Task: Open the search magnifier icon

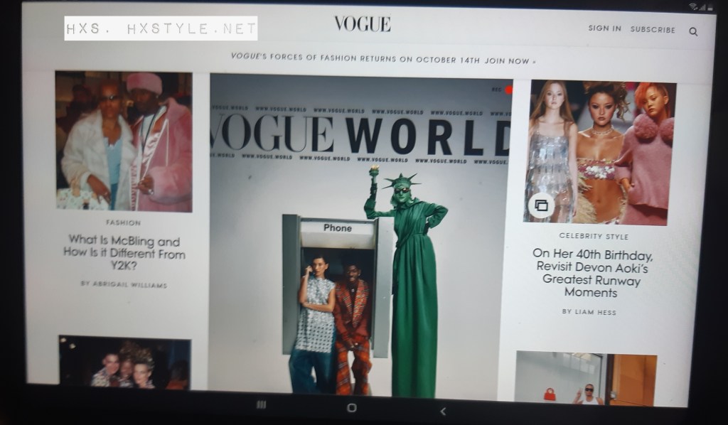Action: coord(693,31)
